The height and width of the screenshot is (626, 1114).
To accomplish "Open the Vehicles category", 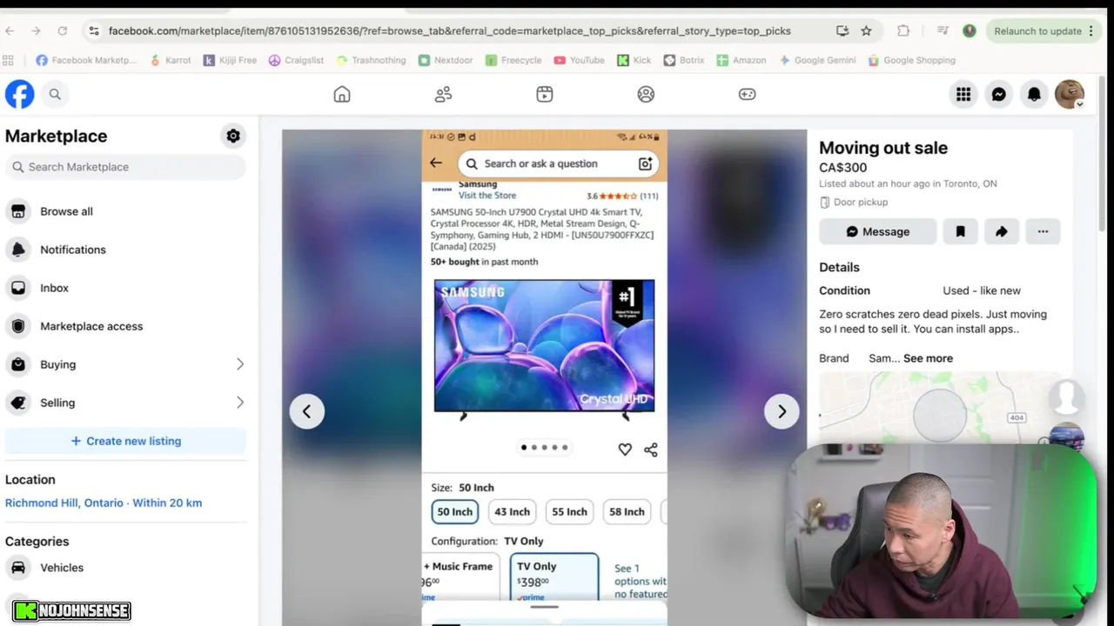I will [126, 568].
